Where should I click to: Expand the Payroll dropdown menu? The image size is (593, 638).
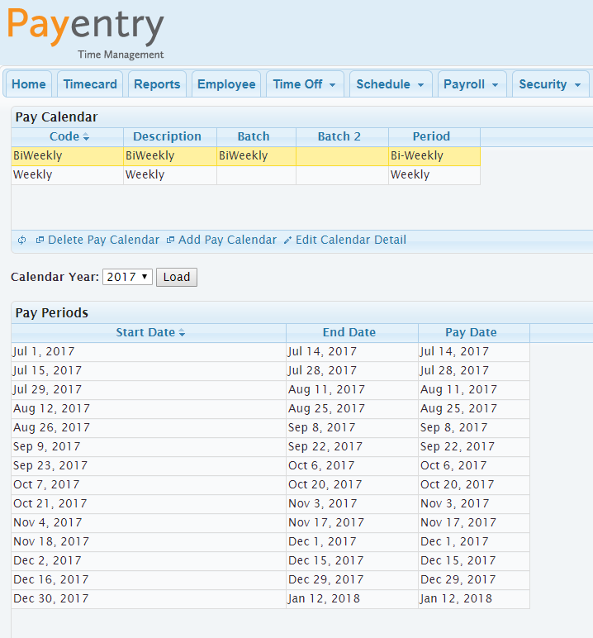[x=471, y=84]
